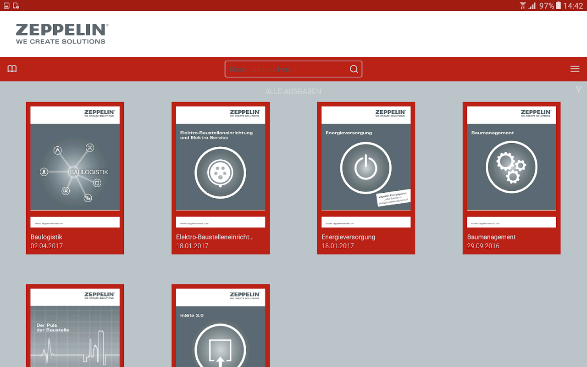587x367 pixels.
Task: Open Der Puls der Baustelle cover
Action: [75, 328]
